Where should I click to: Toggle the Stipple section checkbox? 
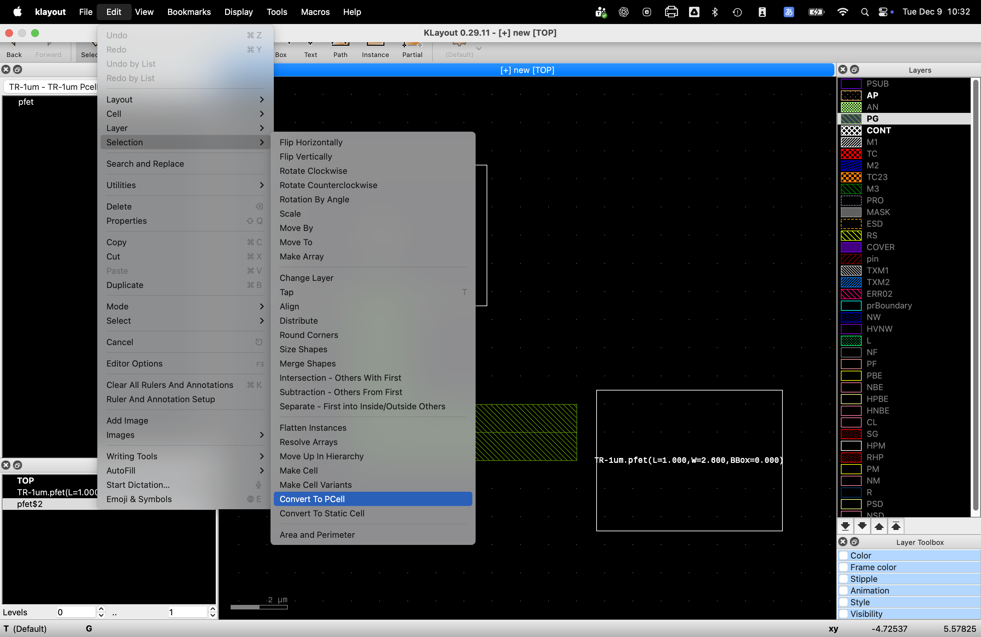[844, 579]
